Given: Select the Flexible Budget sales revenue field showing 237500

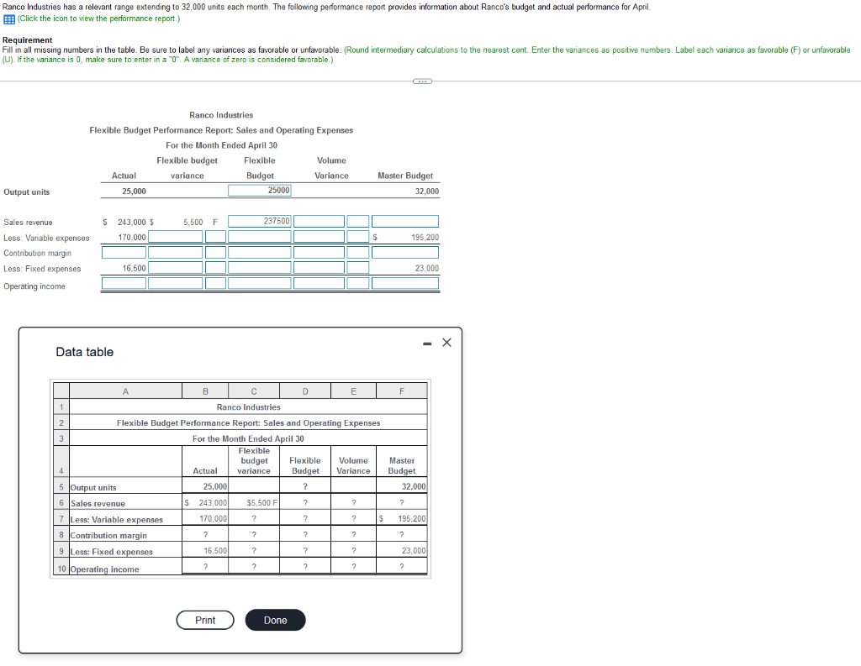Looking at the screenshot, I should point(260,221).
